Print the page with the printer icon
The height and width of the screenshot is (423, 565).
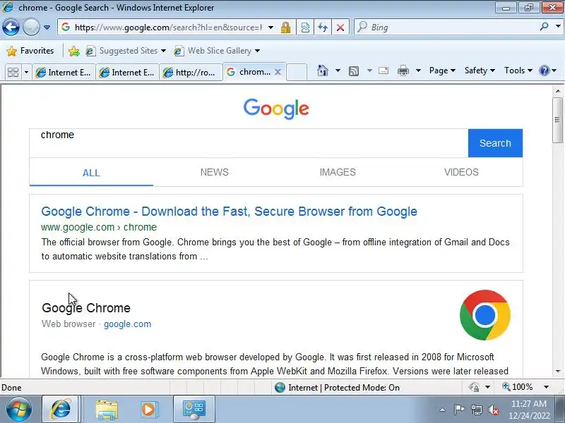pos(403,71)
